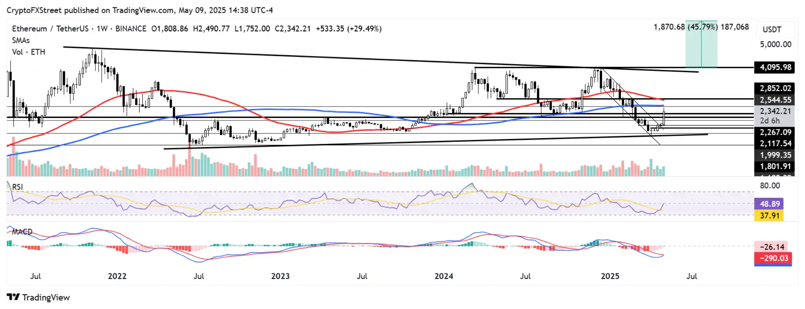Click the MACD histogram -26.14 label
This screenshot has height=309, width=805.
[x=771, y=247]
